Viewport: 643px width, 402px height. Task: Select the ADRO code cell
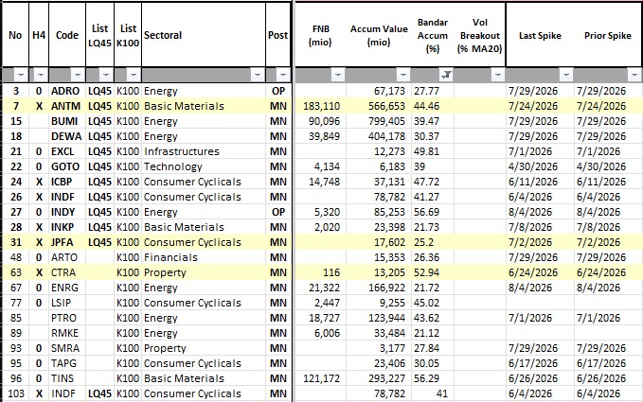(67, 91)
